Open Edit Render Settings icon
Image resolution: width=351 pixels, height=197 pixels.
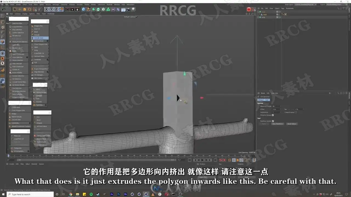pos(78,9)
